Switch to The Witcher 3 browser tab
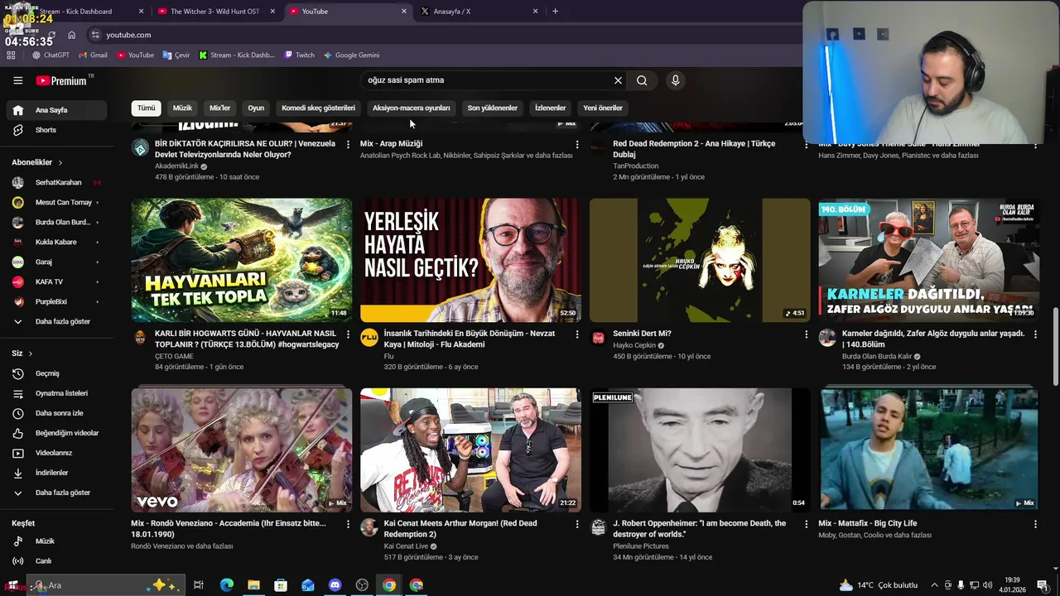This screenshot has height=596, width=1060. point(215,12)
